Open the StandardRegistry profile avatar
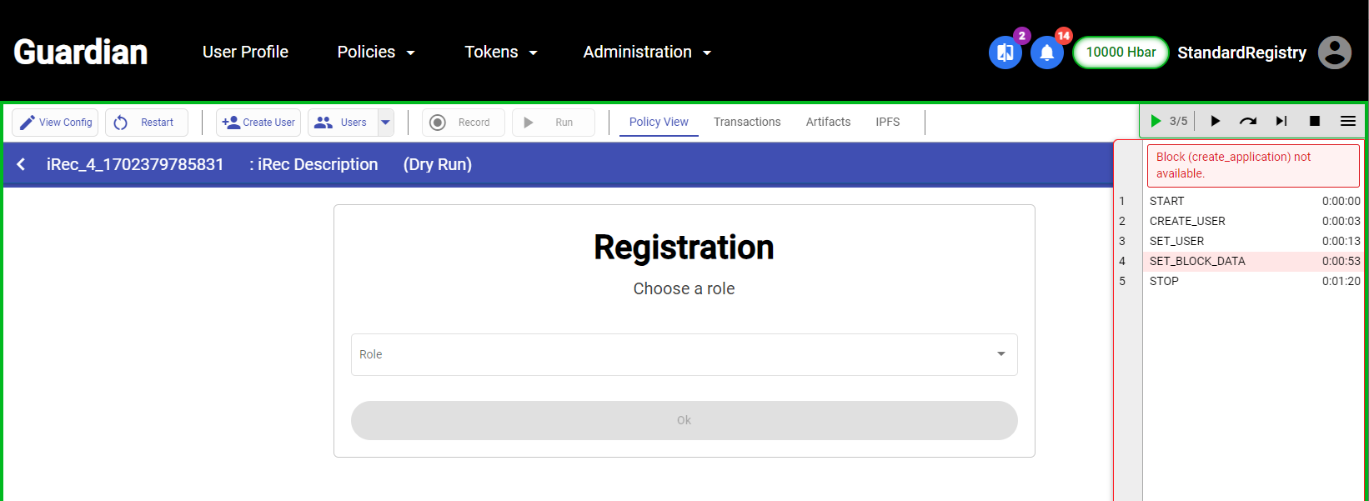The image size is (1369, 501). coord(1334,53)
